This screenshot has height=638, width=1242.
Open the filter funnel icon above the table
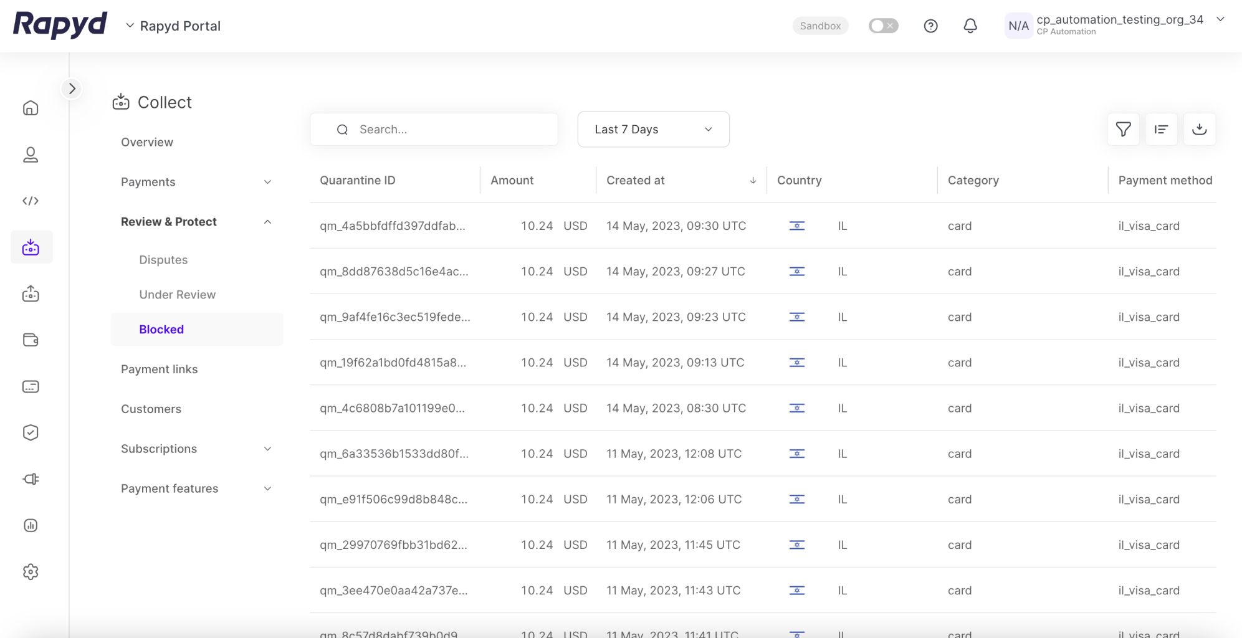(x=1123, y=130)
